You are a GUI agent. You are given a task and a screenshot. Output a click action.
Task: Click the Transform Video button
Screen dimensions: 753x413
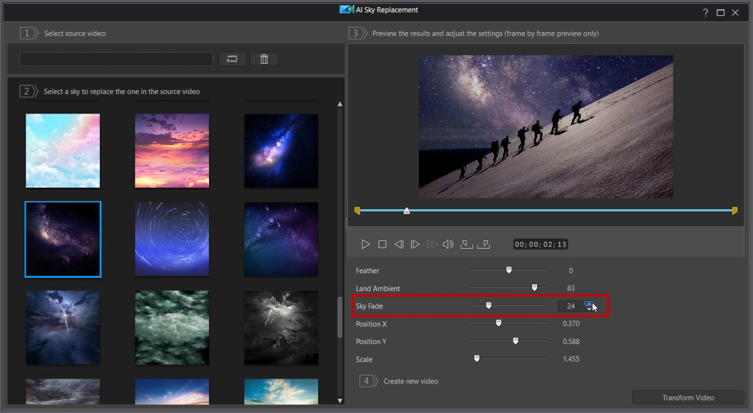pos(688,397)
